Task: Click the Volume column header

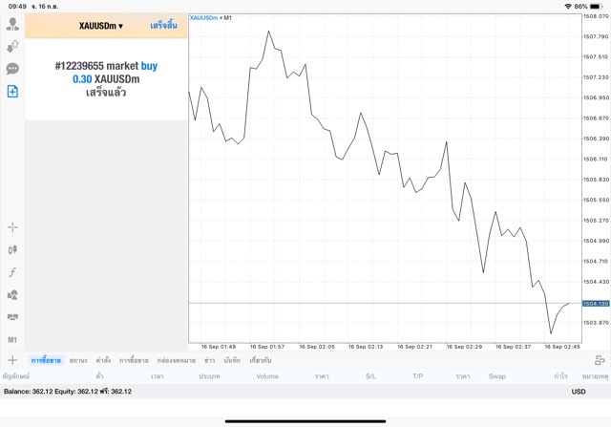Action: click(267, 376)
